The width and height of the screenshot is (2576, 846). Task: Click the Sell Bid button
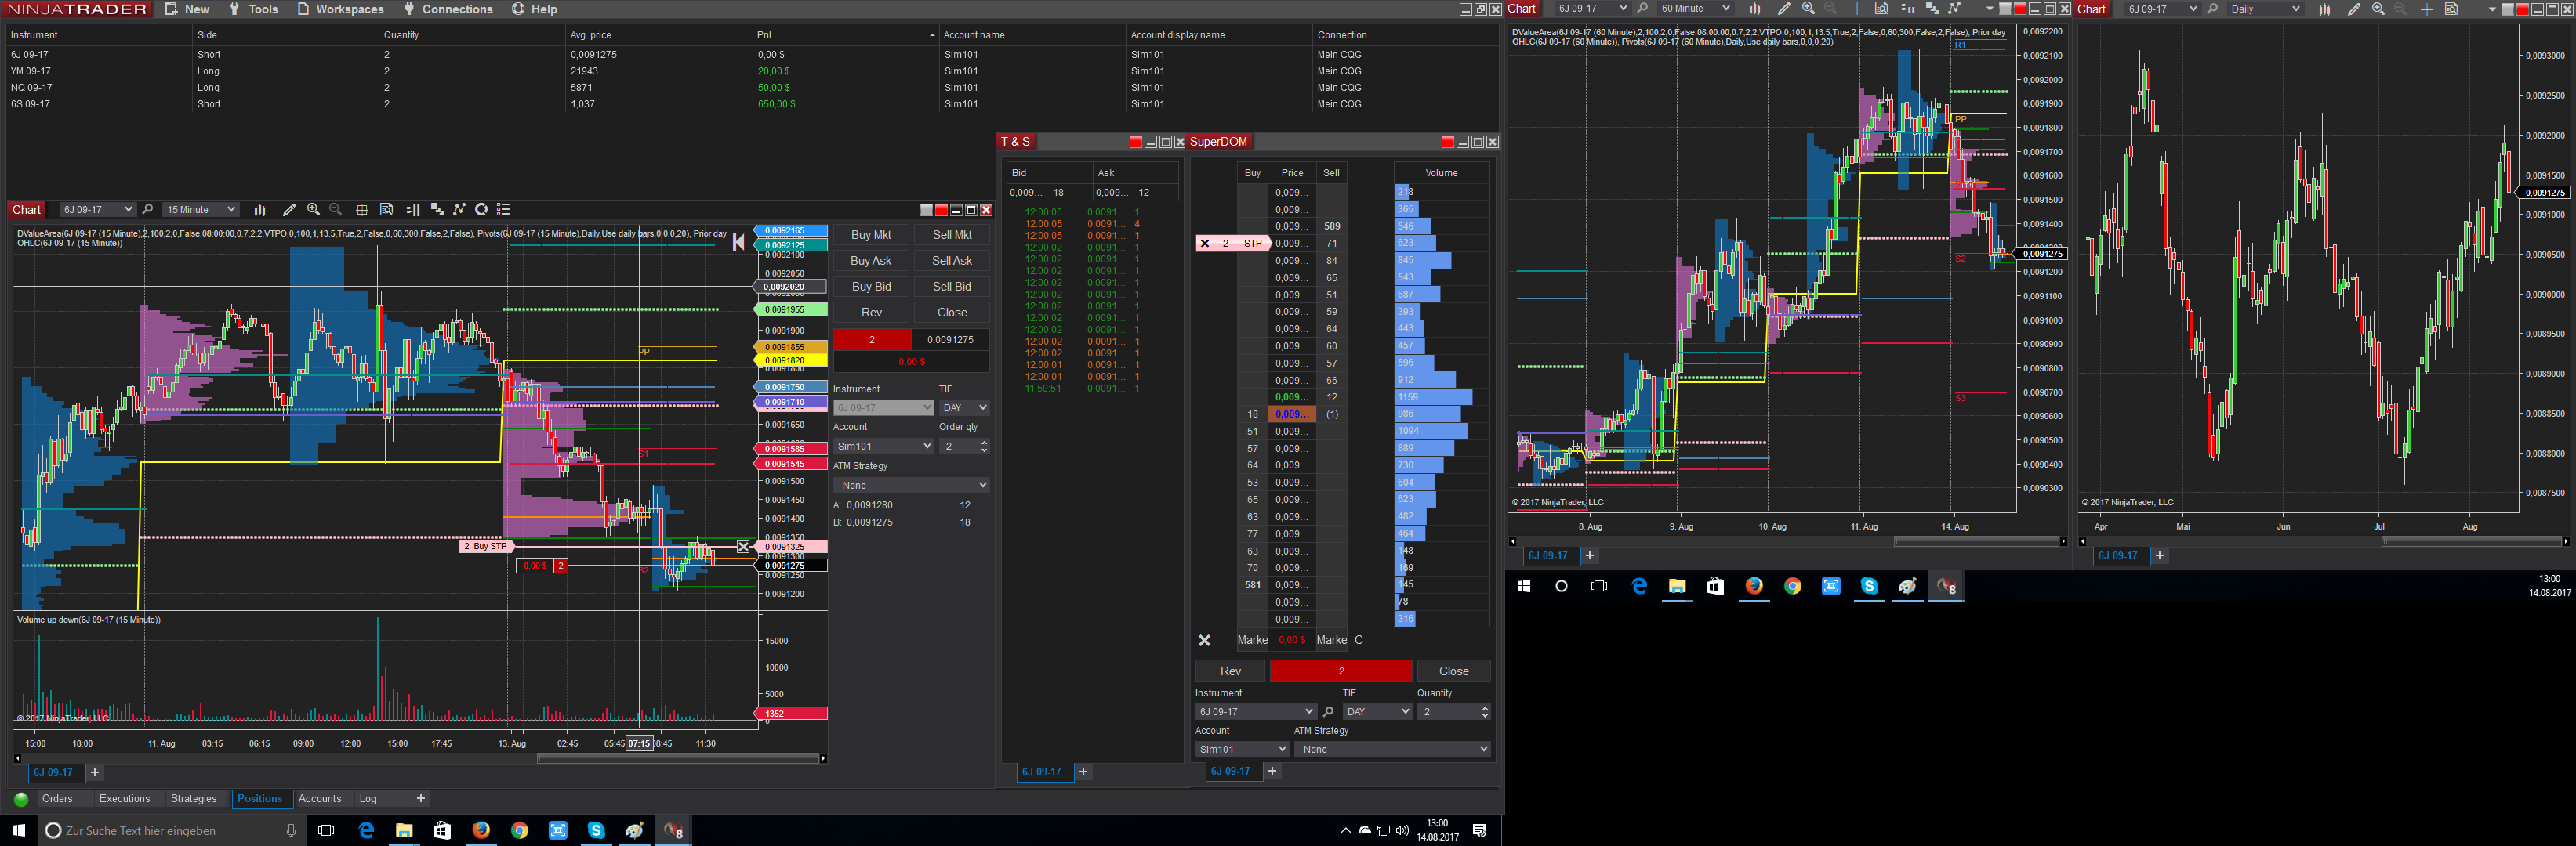952,287
